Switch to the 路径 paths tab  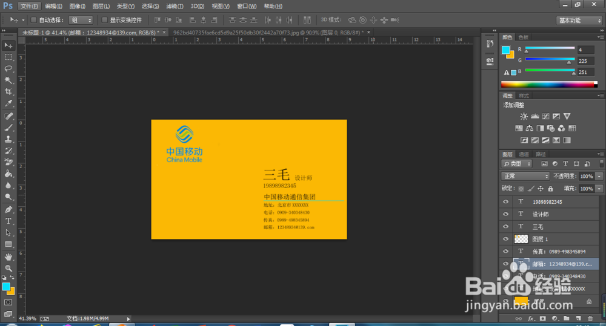[541, 154]
